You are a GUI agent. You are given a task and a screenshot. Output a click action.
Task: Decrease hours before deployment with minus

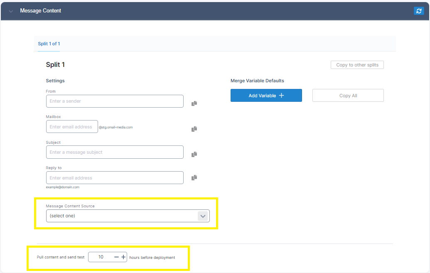(116, 257)
